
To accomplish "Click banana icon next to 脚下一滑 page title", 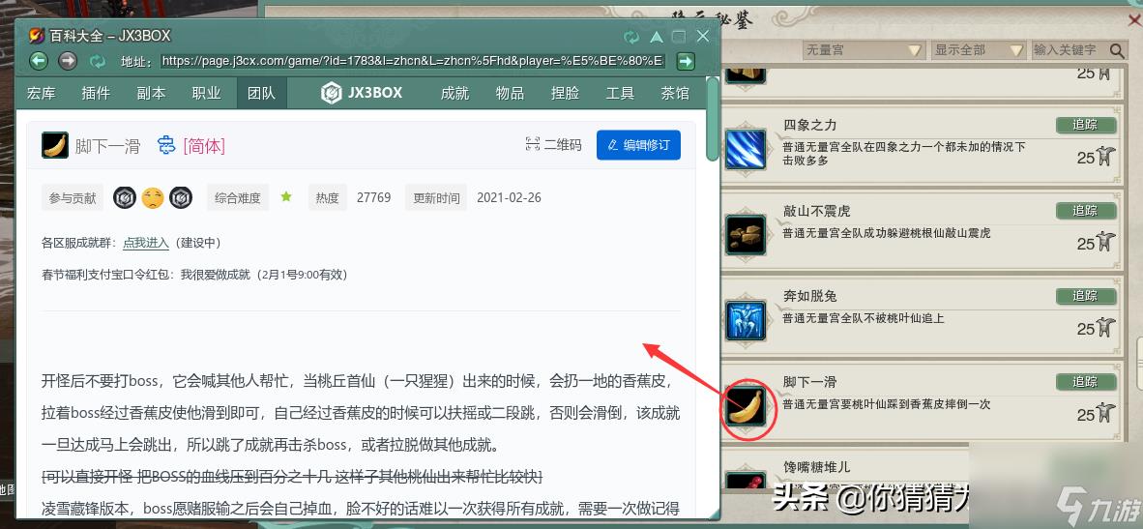I will coord(55,145).
